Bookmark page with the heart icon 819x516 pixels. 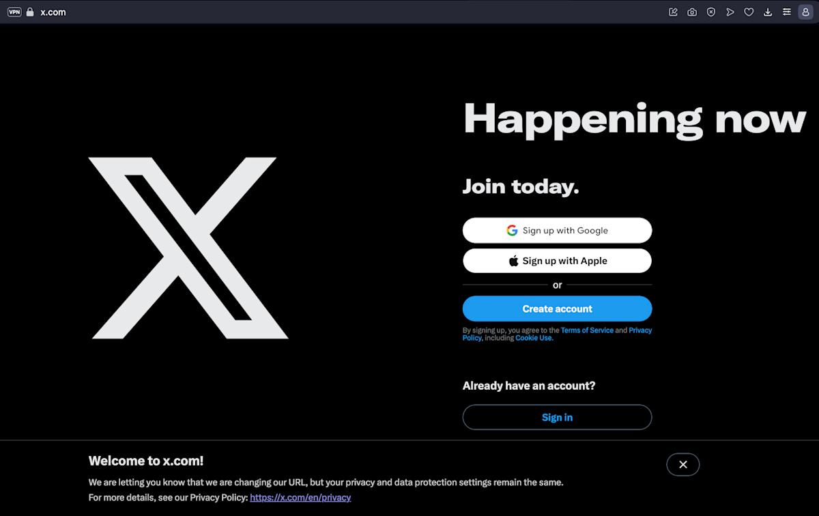749,12
